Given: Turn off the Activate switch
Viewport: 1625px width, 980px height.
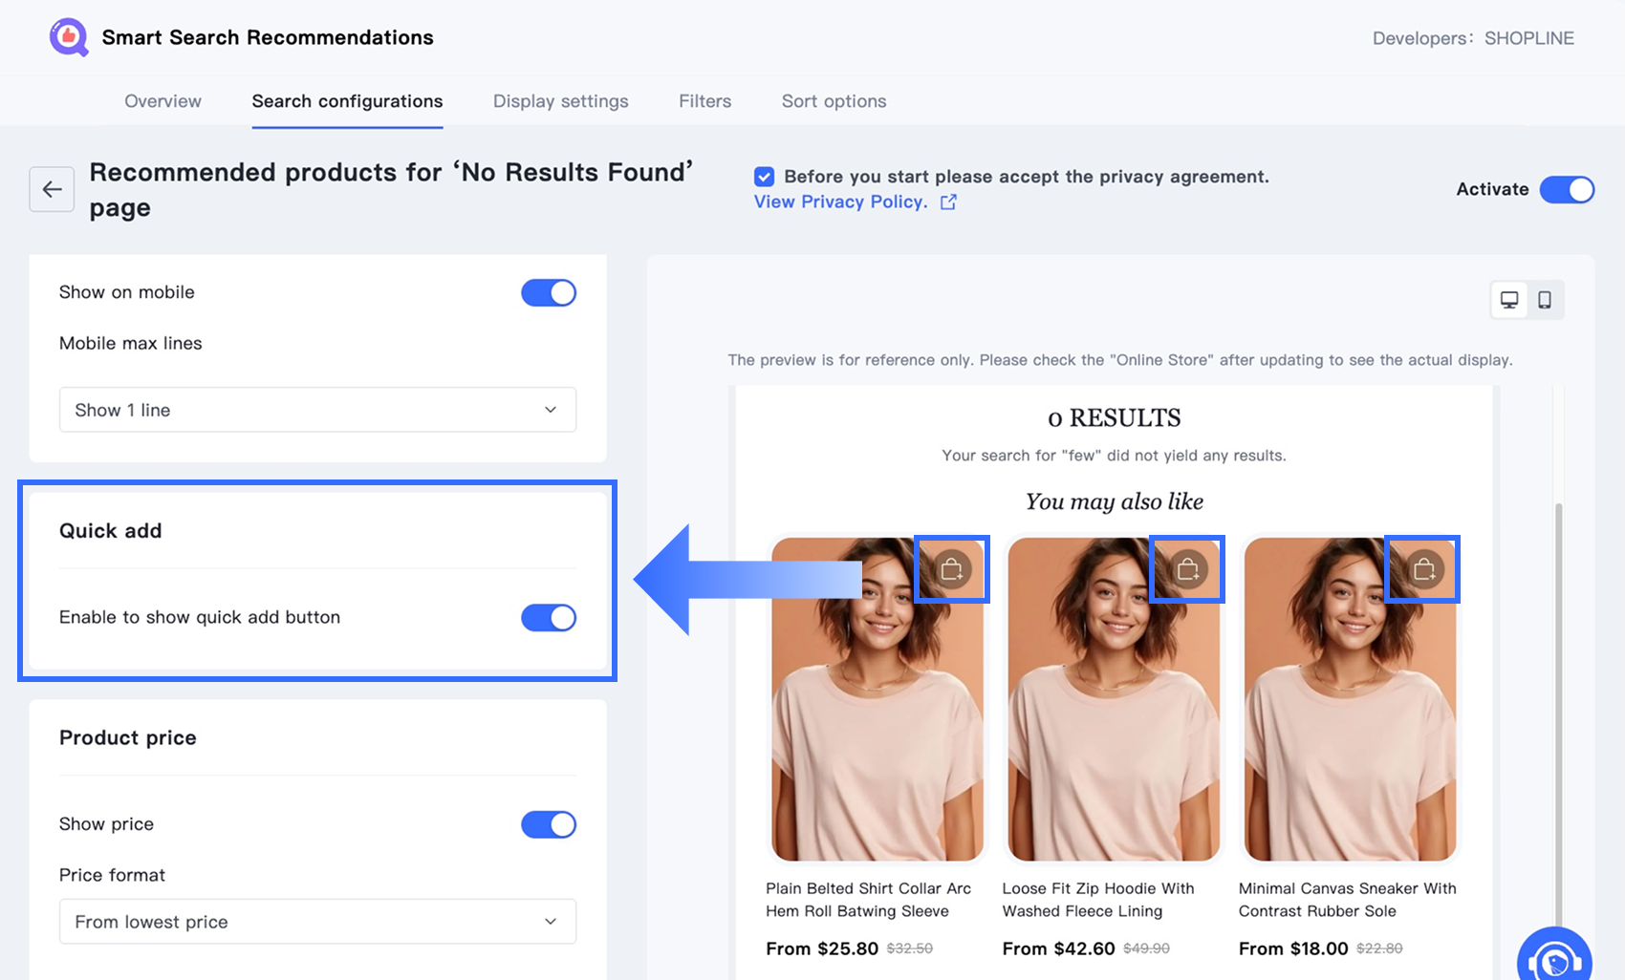Looking at the screenshot, I should coord(1567,189).
